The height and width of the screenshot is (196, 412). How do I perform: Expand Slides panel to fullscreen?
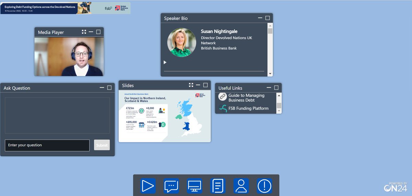click(191, 85)
